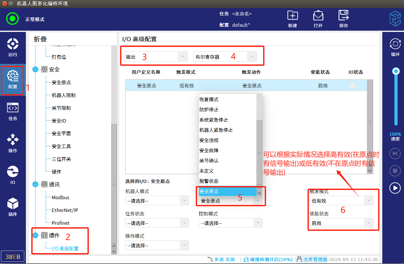The width and height of the screenshot is (404, 264).
Task: Select 报警状态 from the dropdown list
Action: 209,181
